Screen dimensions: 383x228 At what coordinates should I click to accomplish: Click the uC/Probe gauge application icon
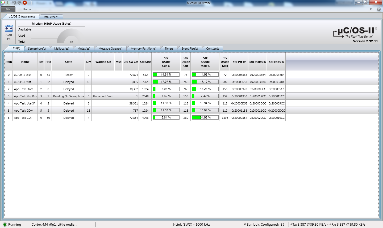click(x=3, y=3)
